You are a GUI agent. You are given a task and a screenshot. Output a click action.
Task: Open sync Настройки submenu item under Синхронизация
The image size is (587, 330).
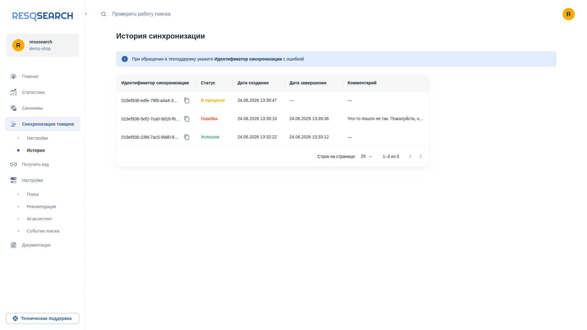tap(42, 138)
